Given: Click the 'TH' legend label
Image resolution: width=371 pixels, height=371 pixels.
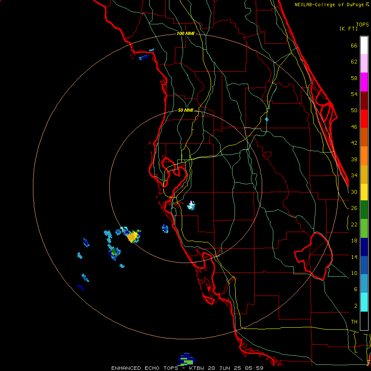Looking at the screenshot, I should click(354, 322).
